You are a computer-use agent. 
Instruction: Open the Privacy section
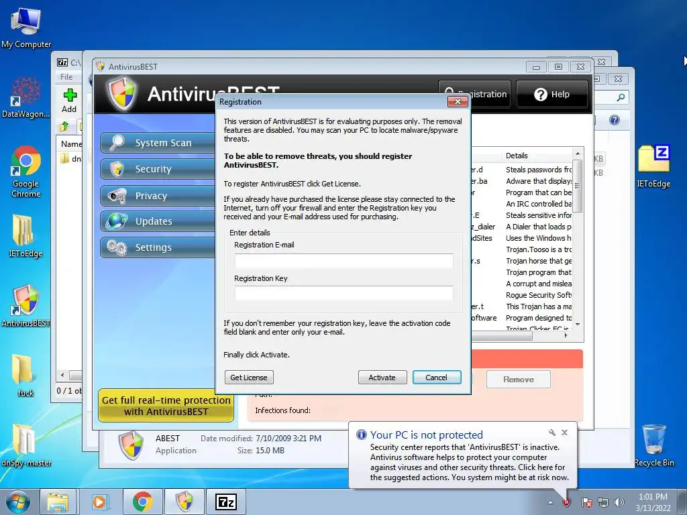coord(158,196)
